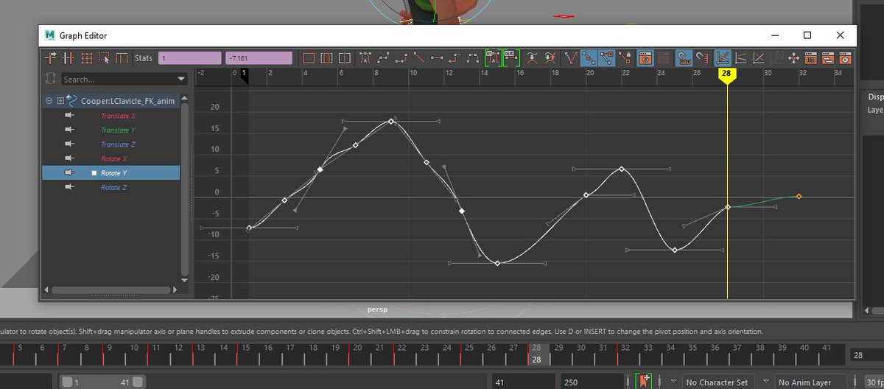Toggle Free Tangent Length button

pyautogui.click(x=607, y=57)
